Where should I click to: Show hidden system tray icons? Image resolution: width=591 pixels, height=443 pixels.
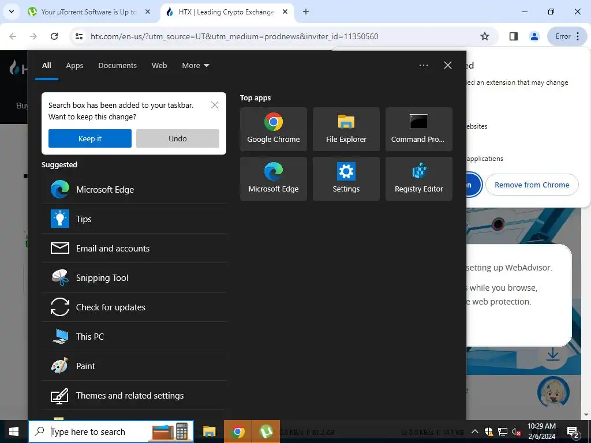point(475,431)
